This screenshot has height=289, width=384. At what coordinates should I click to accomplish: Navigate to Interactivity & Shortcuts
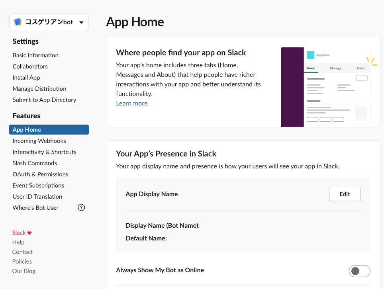[44, 152]
